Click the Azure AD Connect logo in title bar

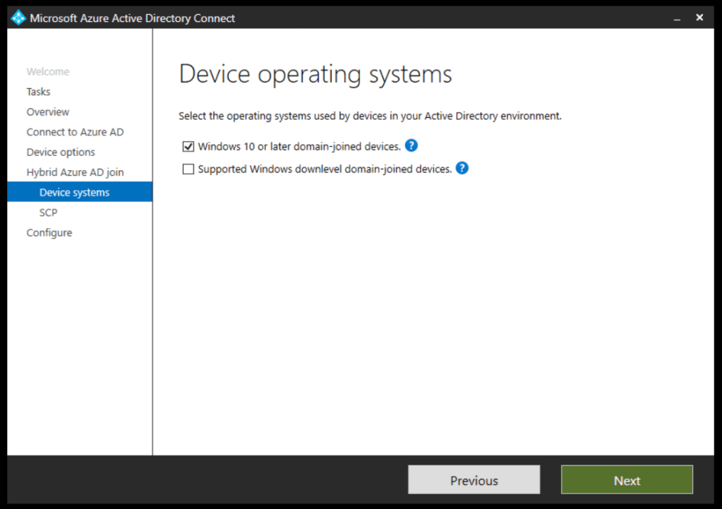click(18, 18)
